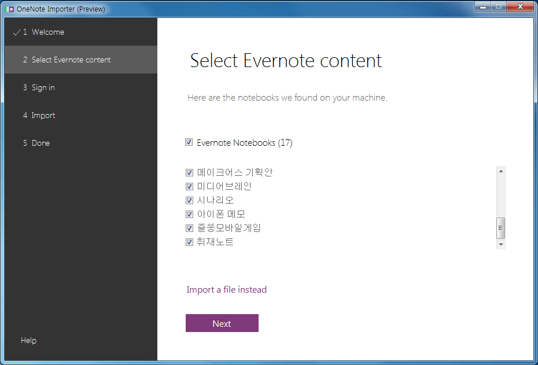The height and width of the screenshot is (365, 538).
Task: Toggle the 즐똥모바일게임 notebook checkbox
Action: (x=189, y=228)
